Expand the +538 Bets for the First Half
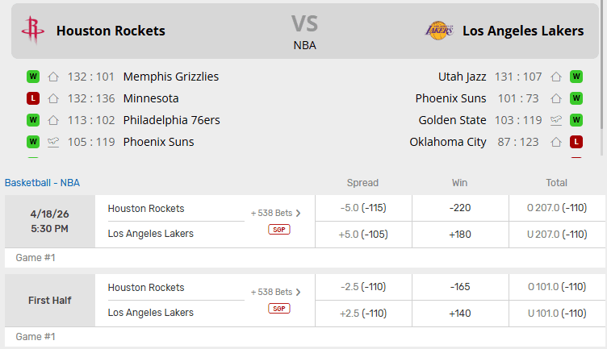Screen dimensions: 607x349 276,293
